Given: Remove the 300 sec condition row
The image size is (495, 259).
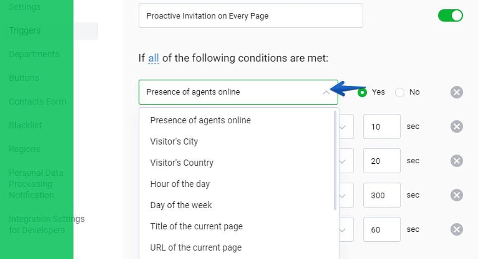Looking at the screenshot, I should pos(457,195).
